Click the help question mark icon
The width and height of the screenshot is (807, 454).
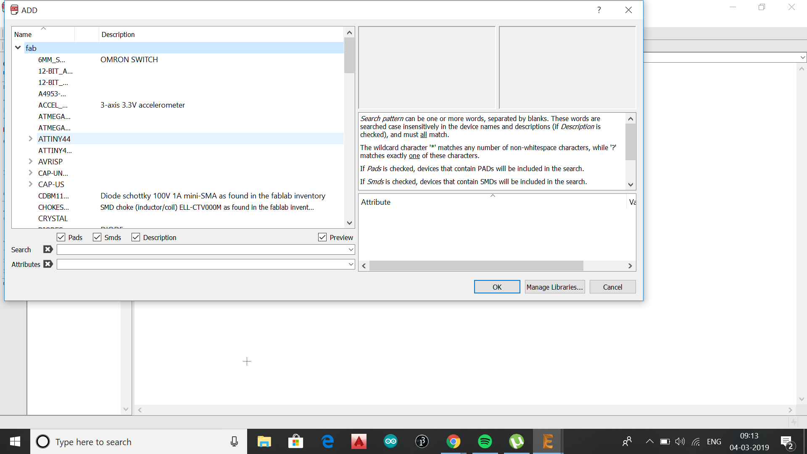[599, 10]
